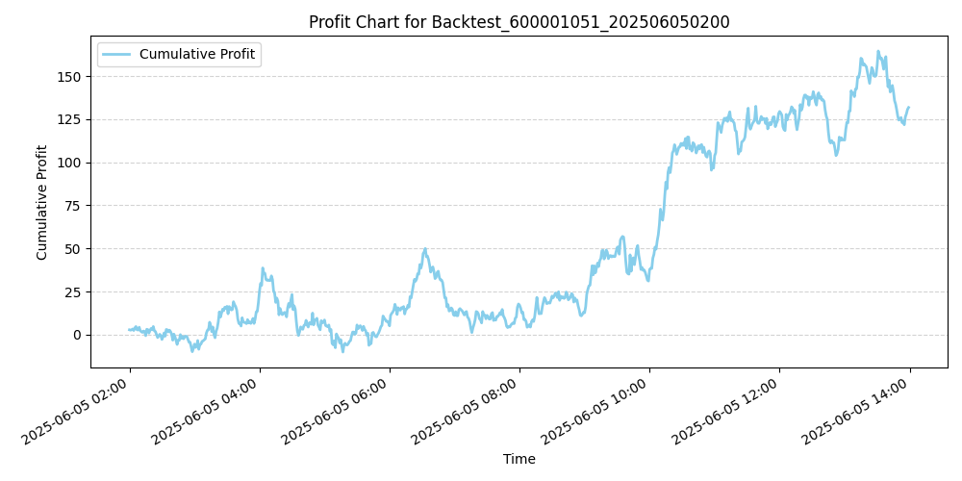Image resolution: width=962 pixels, height=481 pixels.
Task: Click the vertical Cumulative Profit axis label
Action: click(42, 202)
